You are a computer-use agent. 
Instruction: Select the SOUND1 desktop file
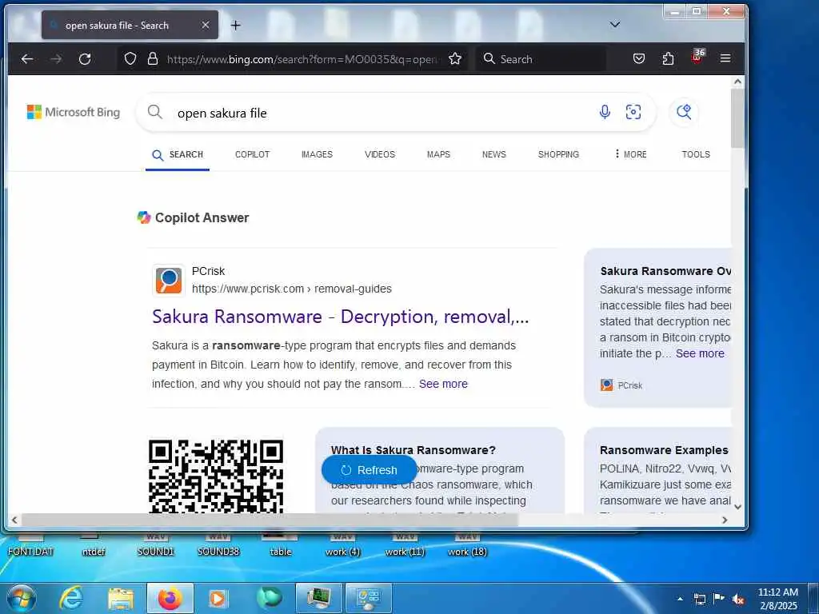(x=155, y=545)
